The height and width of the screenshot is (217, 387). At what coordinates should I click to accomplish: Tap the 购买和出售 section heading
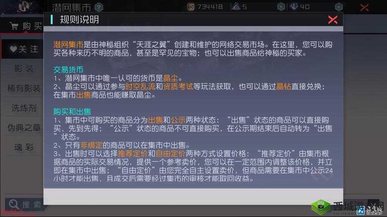coord(72,112)
